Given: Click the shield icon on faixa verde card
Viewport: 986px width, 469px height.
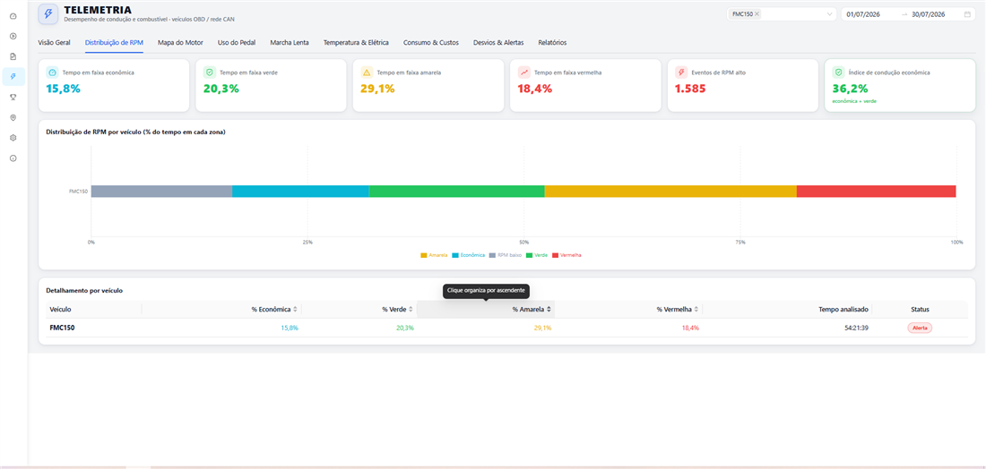Looking at the screenshot, I should tap(210, 72).
